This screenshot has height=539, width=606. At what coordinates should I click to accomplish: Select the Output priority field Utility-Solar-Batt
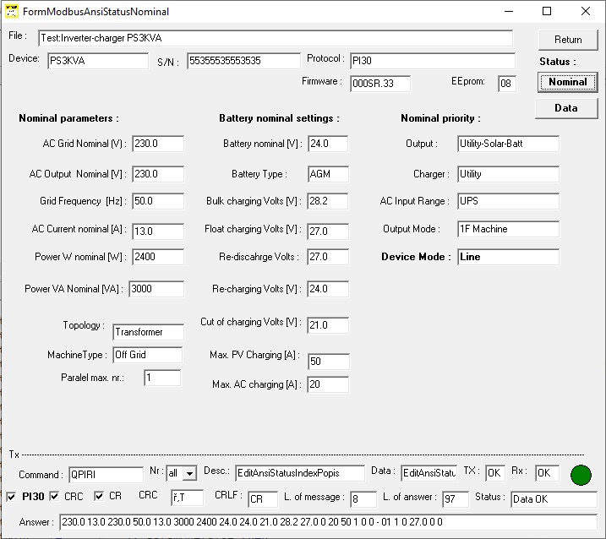click(508, 144)
